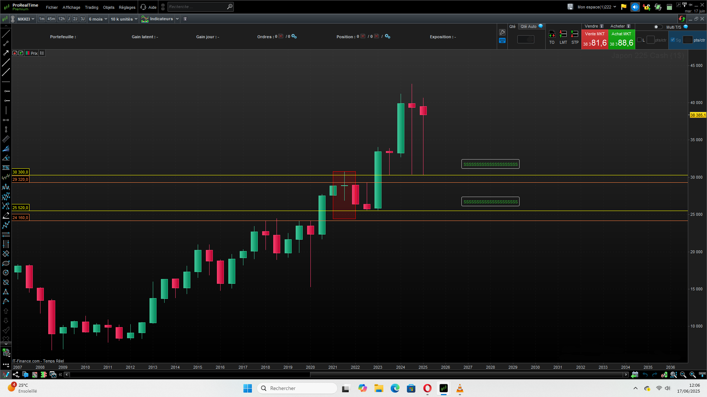This screenshot has width=707, height=397.
Task: Open trading settings wrench icon
Action: 502,32
